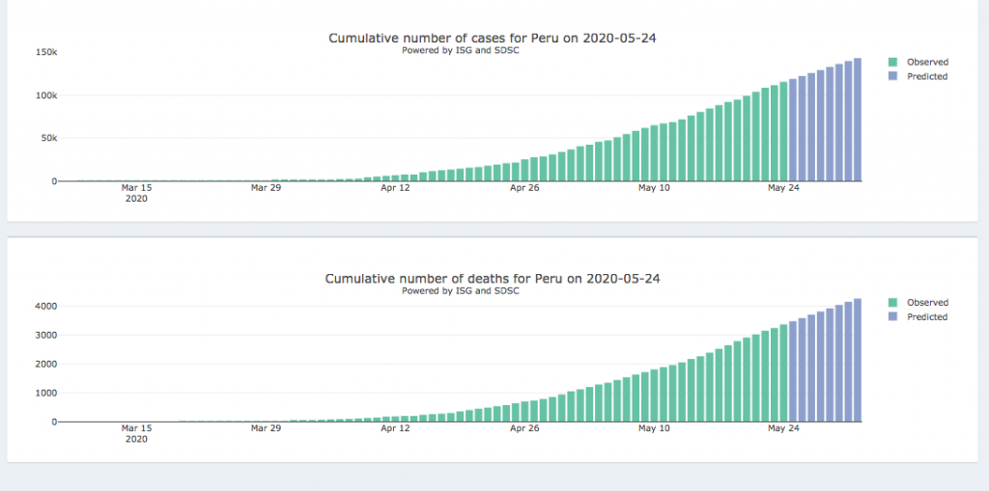
Task: Click 'Powered by ISG and SDSC' under cases title
Action: tap(461, 50)
